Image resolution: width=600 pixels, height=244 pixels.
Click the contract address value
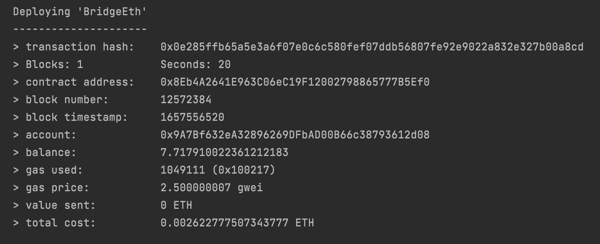(295, 82)
